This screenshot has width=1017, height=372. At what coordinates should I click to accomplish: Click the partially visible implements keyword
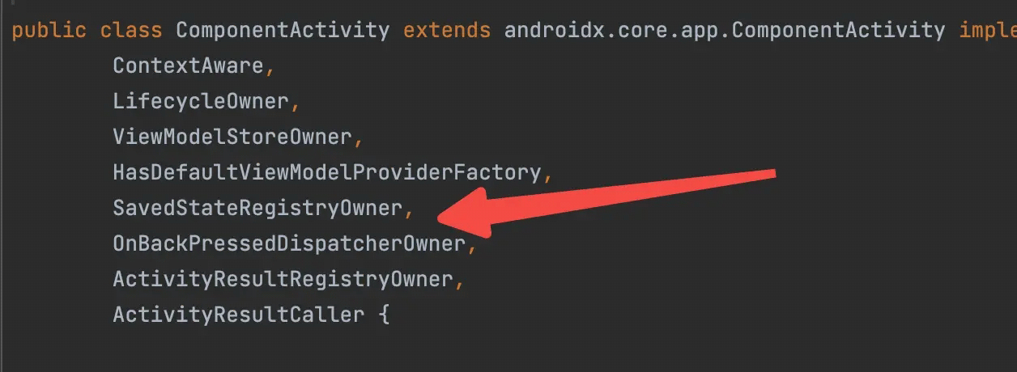(x=988, y=31)
